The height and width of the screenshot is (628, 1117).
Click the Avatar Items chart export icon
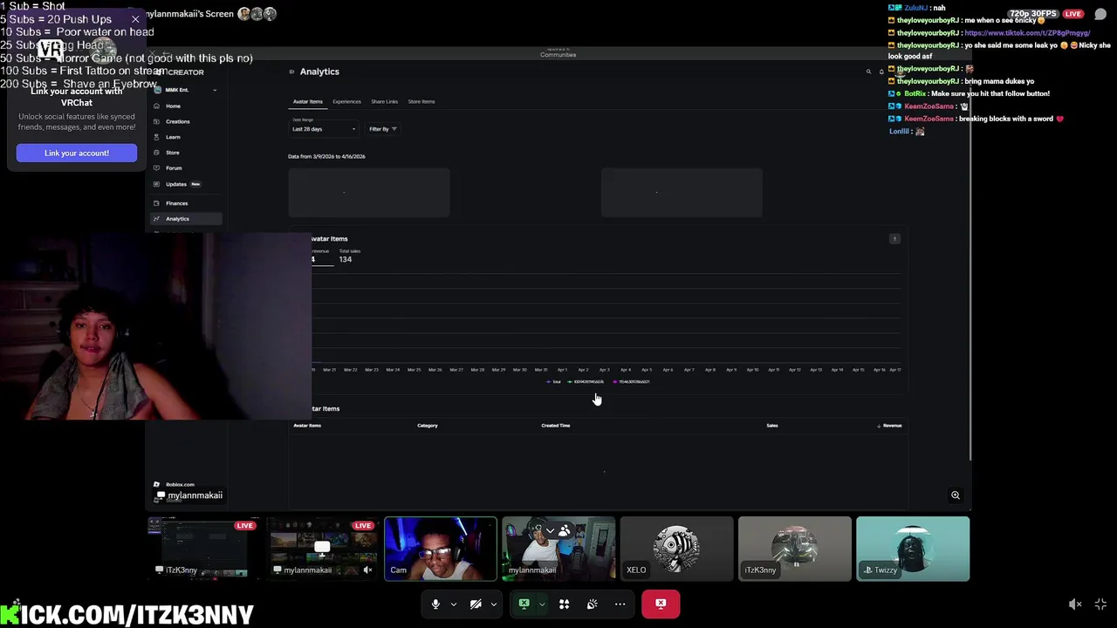tap(894, 238)
